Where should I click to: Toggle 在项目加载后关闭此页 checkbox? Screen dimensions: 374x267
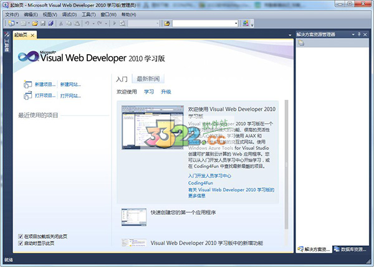coord(21,237)
